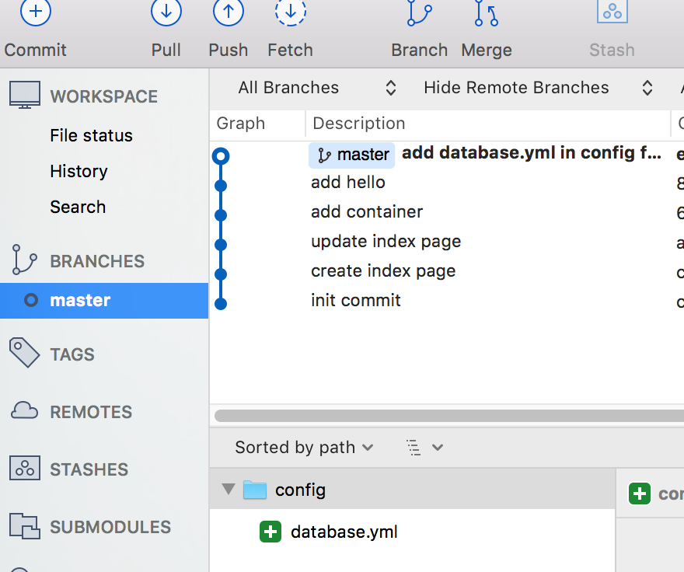Click the Merge toolbar icon
Image resolution: width=684 pixels, height=572 pixels.
(x=486, y=12)
